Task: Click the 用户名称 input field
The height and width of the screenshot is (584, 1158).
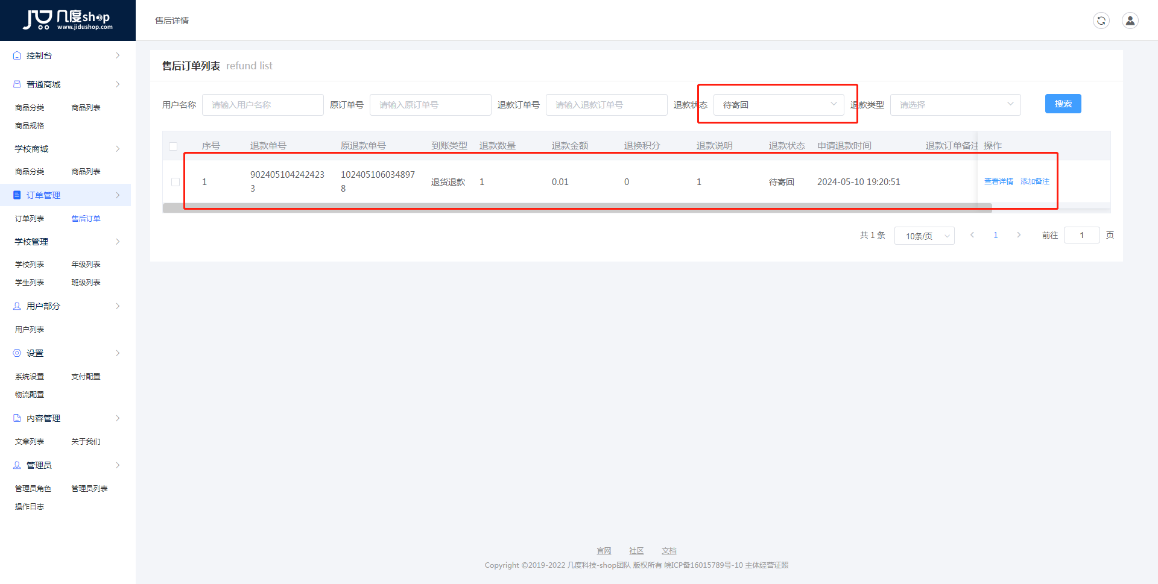Action: click(262, 105)
